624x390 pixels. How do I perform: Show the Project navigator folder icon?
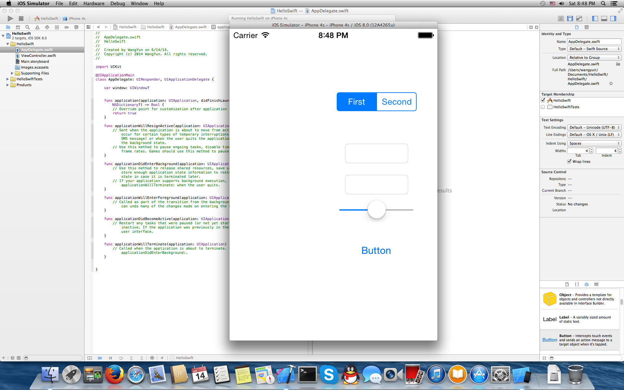[8, 27]
